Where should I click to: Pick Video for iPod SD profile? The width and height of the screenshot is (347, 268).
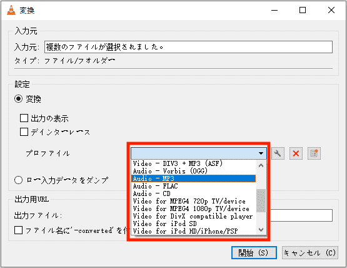pos(194,224)
